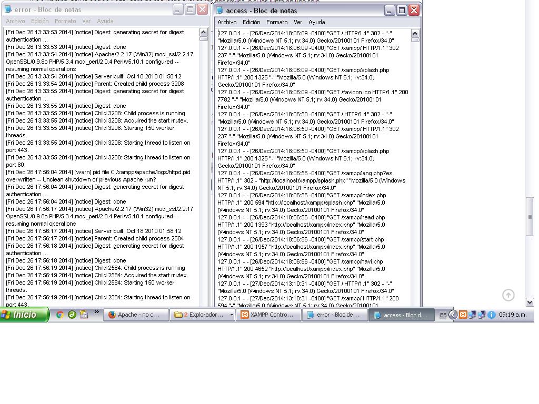
Task: Open Ayuda menu in error Notepad window
Action: [x=105, y=21]
